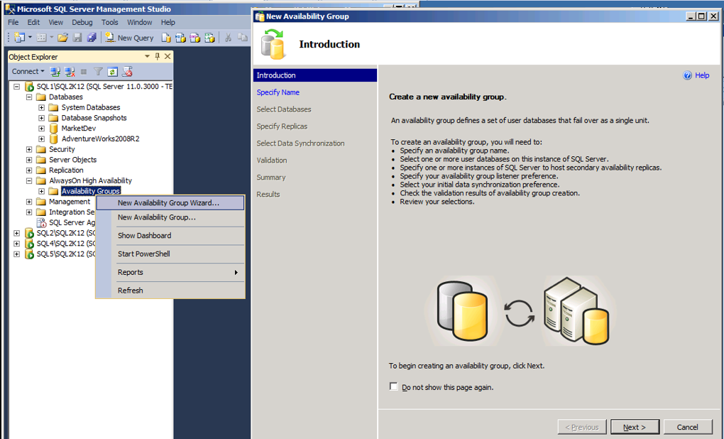Viewport: 724px width, 439px height.
Task: Collapse the SQL1\SQL2K12 server node
Action: pyautogui.click(x=16, y=87)
